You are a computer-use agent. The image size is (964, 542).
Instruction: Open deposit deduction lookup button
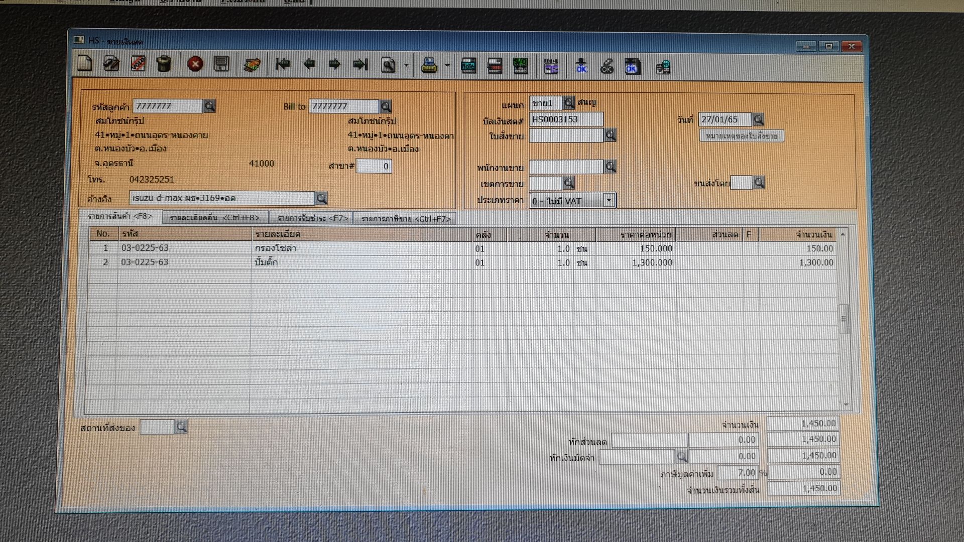click(681, 456)
